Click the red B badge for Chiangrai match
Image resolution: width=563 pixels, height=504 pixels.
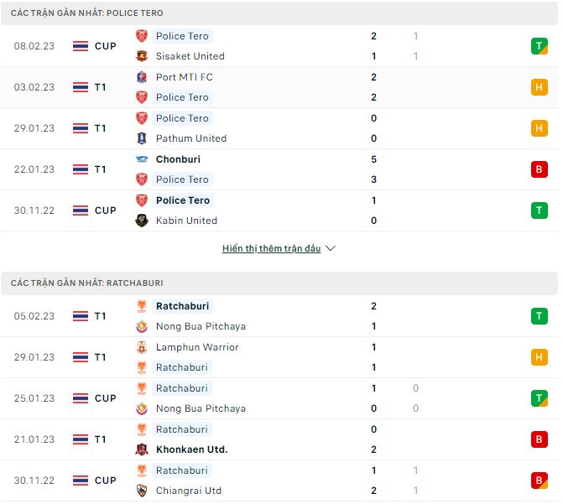tap(539, 481)
